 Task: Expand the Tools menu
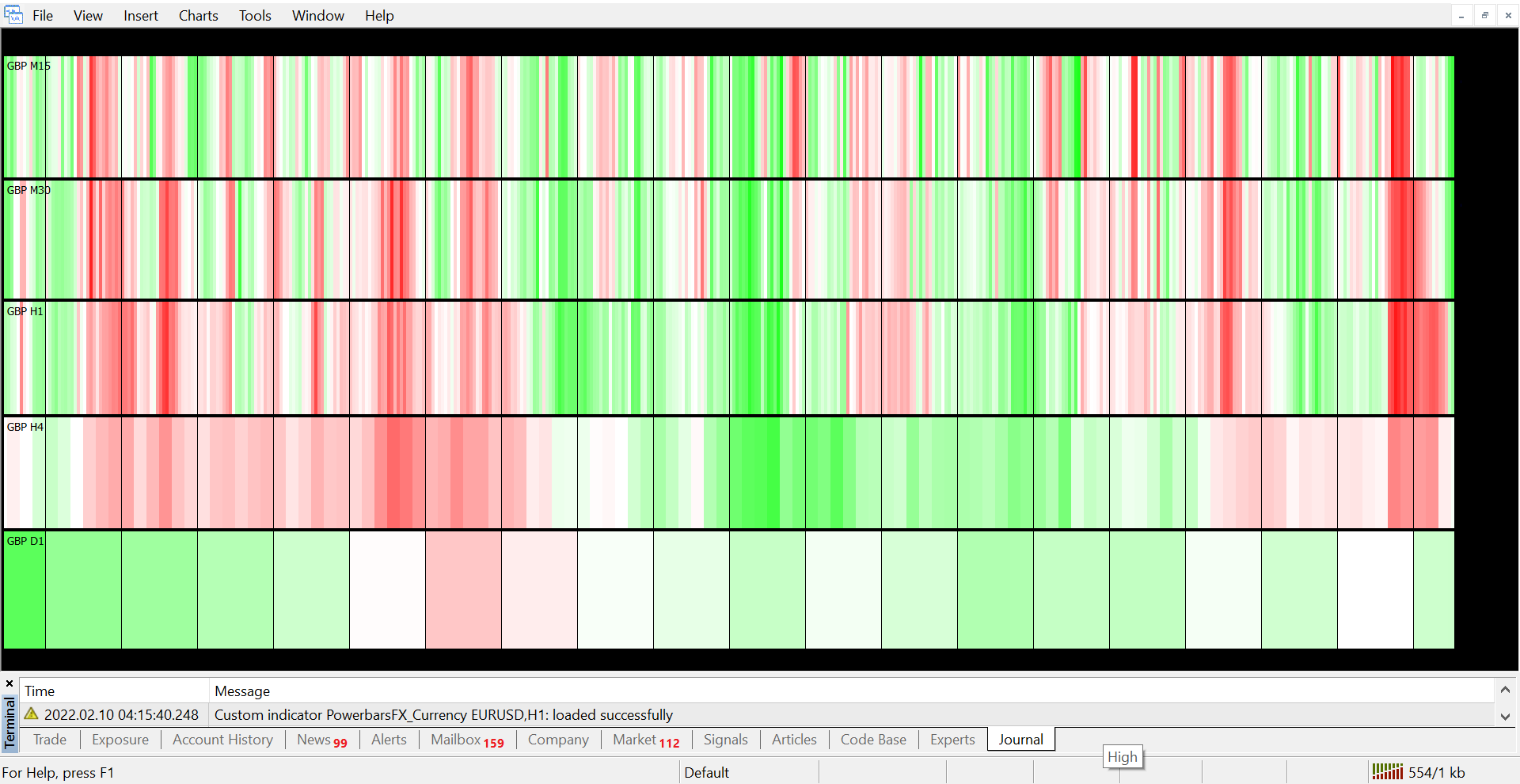click(255, 16)
